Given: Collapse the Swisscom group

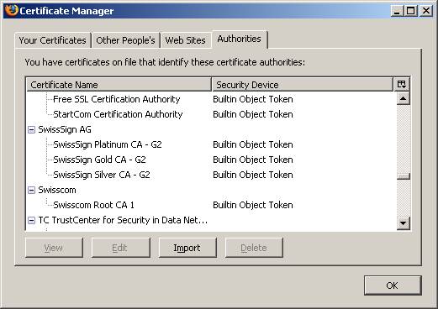Looking at the screenshot, I should (x=31, y=190).
